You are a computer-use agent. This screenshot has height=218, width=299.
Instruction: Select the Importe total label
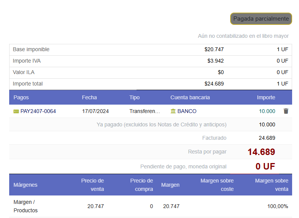28,84
